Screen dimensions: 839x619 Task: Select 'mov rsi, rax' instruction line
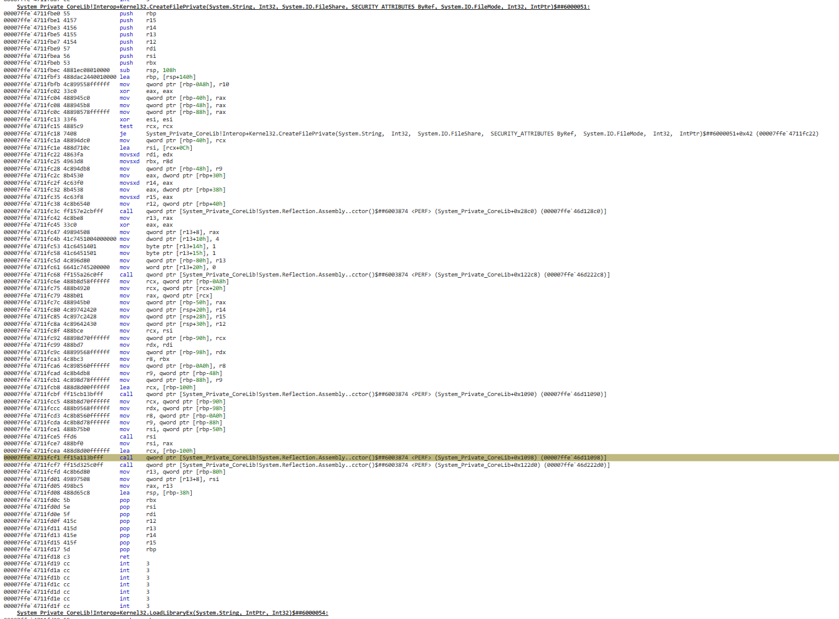tap(88, 443)
